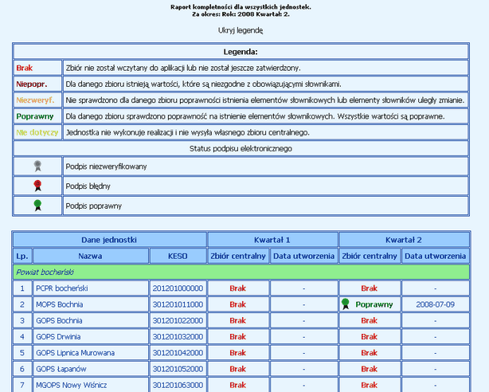Click KESO code 301201022000

178,320
